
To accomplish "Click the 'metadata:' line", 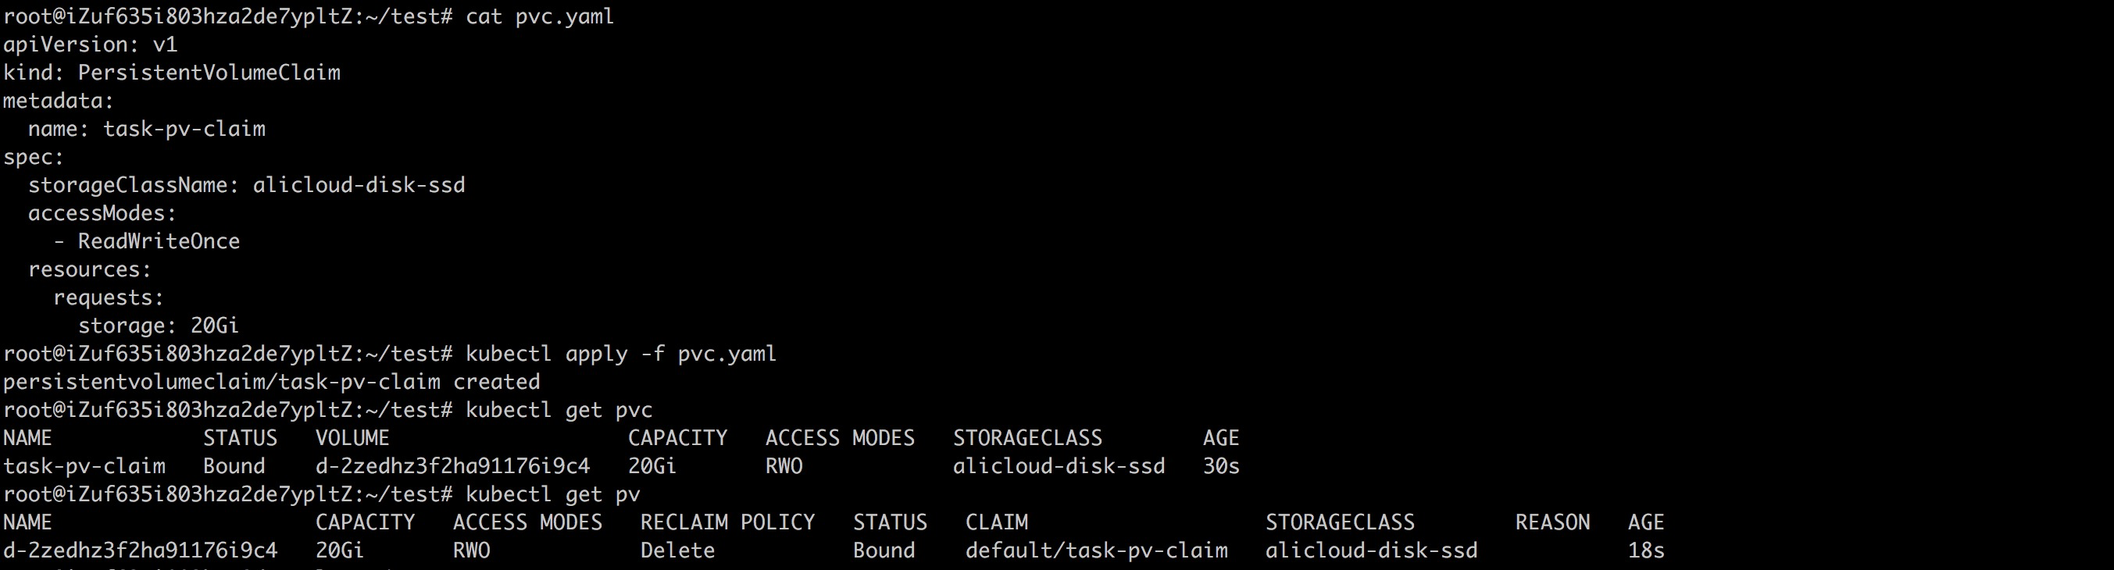I will 59,101.
